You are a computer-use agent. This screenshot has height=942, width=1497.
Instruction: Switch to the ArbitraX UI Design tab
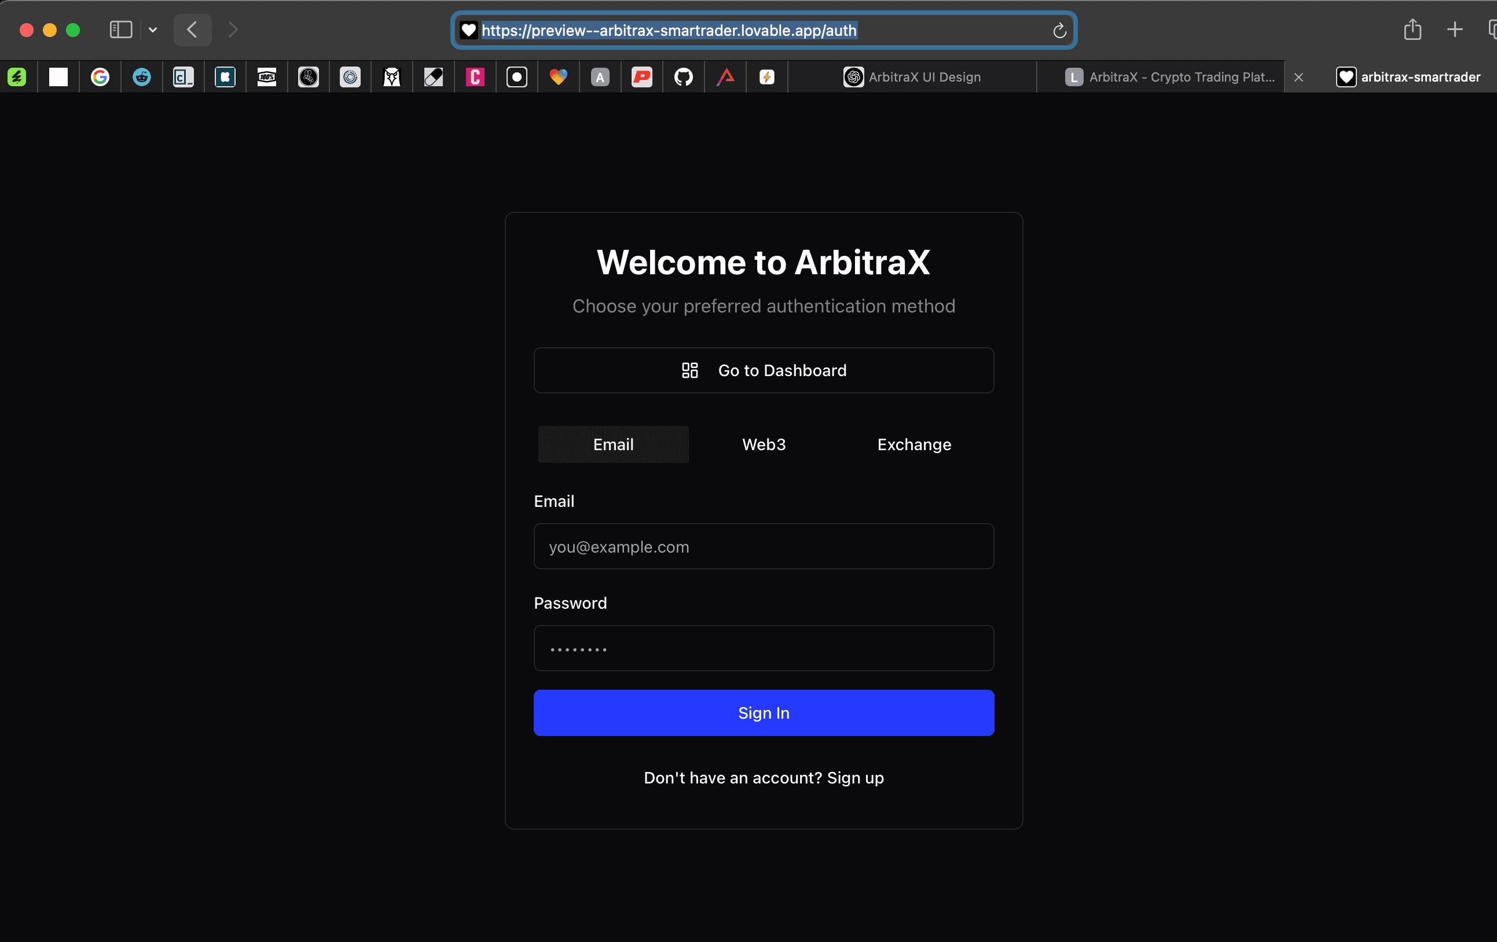[913, 76]
